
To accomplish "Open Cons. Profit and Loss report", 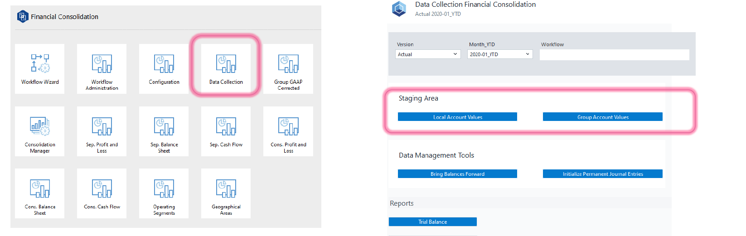I will 288,131.
